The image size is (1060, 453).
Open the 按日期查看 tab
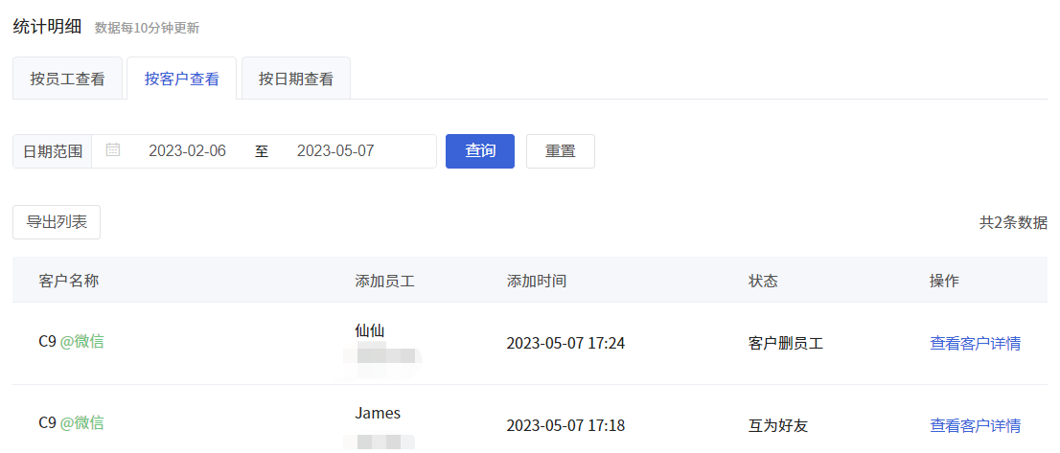pos(296,79)
